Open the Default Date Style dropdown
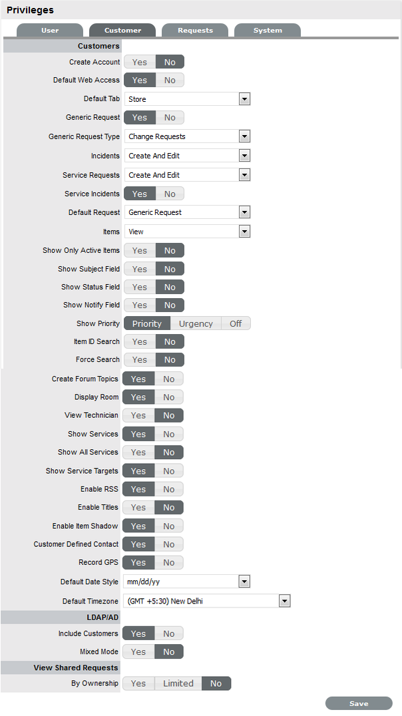Image resolution: width=402 pixels, height=716 pixels. tap(244, 582)
